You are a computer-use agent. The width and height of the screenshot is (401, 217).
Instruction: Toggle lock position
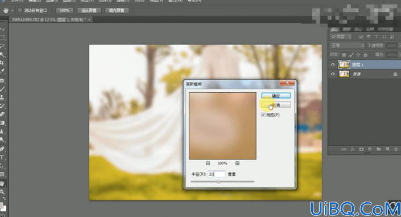pyautogui.click(x=358, y=55)
